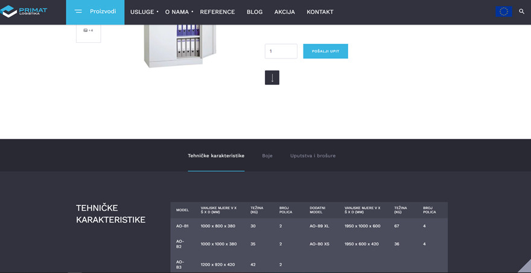Click the Primat Logistika logo
Image resolution: width=531 pixels, height=273 pixels.
(24, 11)
